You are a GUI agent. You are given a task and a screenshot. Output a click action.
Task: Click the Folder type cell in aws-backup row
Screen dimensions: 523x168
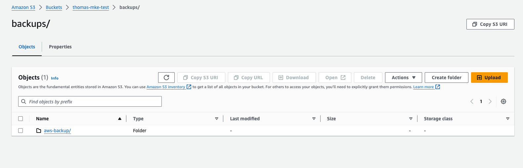tap(140, 131)
